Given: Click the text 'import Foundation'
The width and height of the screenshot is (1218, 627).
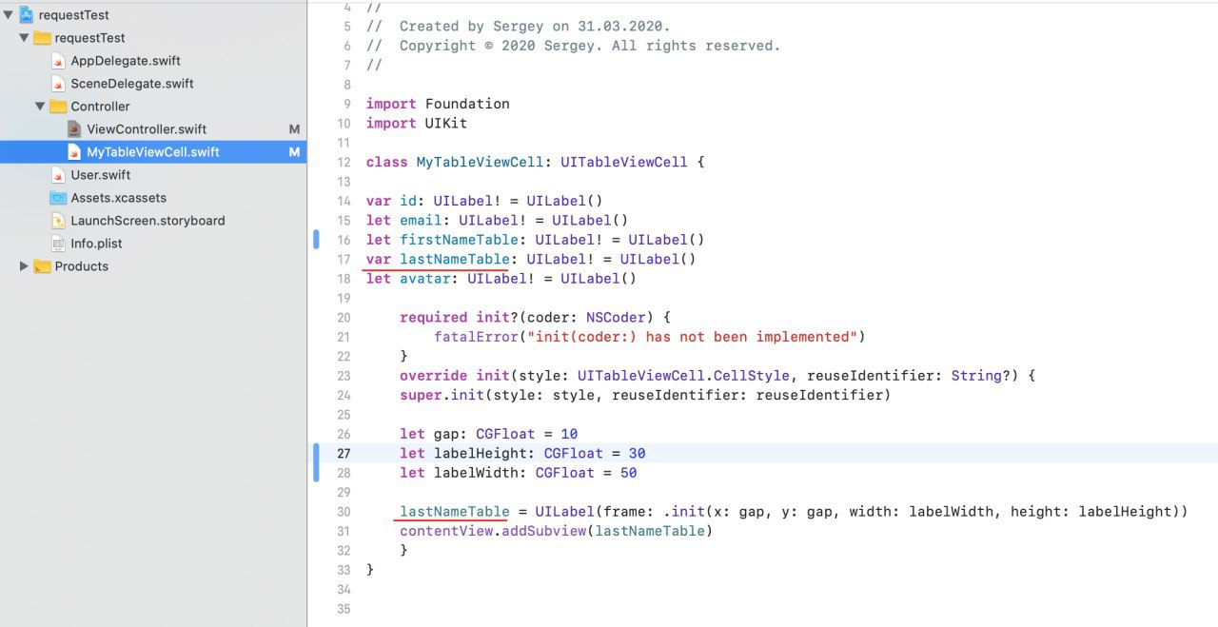Looking at the screenshot, I should (438, 104).
